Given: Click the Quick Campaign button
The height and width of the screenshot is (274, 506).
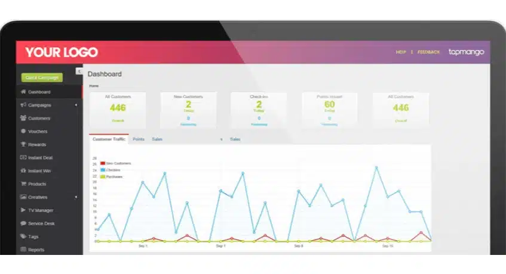Looking at the screenshot, I should click(x=42, y=77).
